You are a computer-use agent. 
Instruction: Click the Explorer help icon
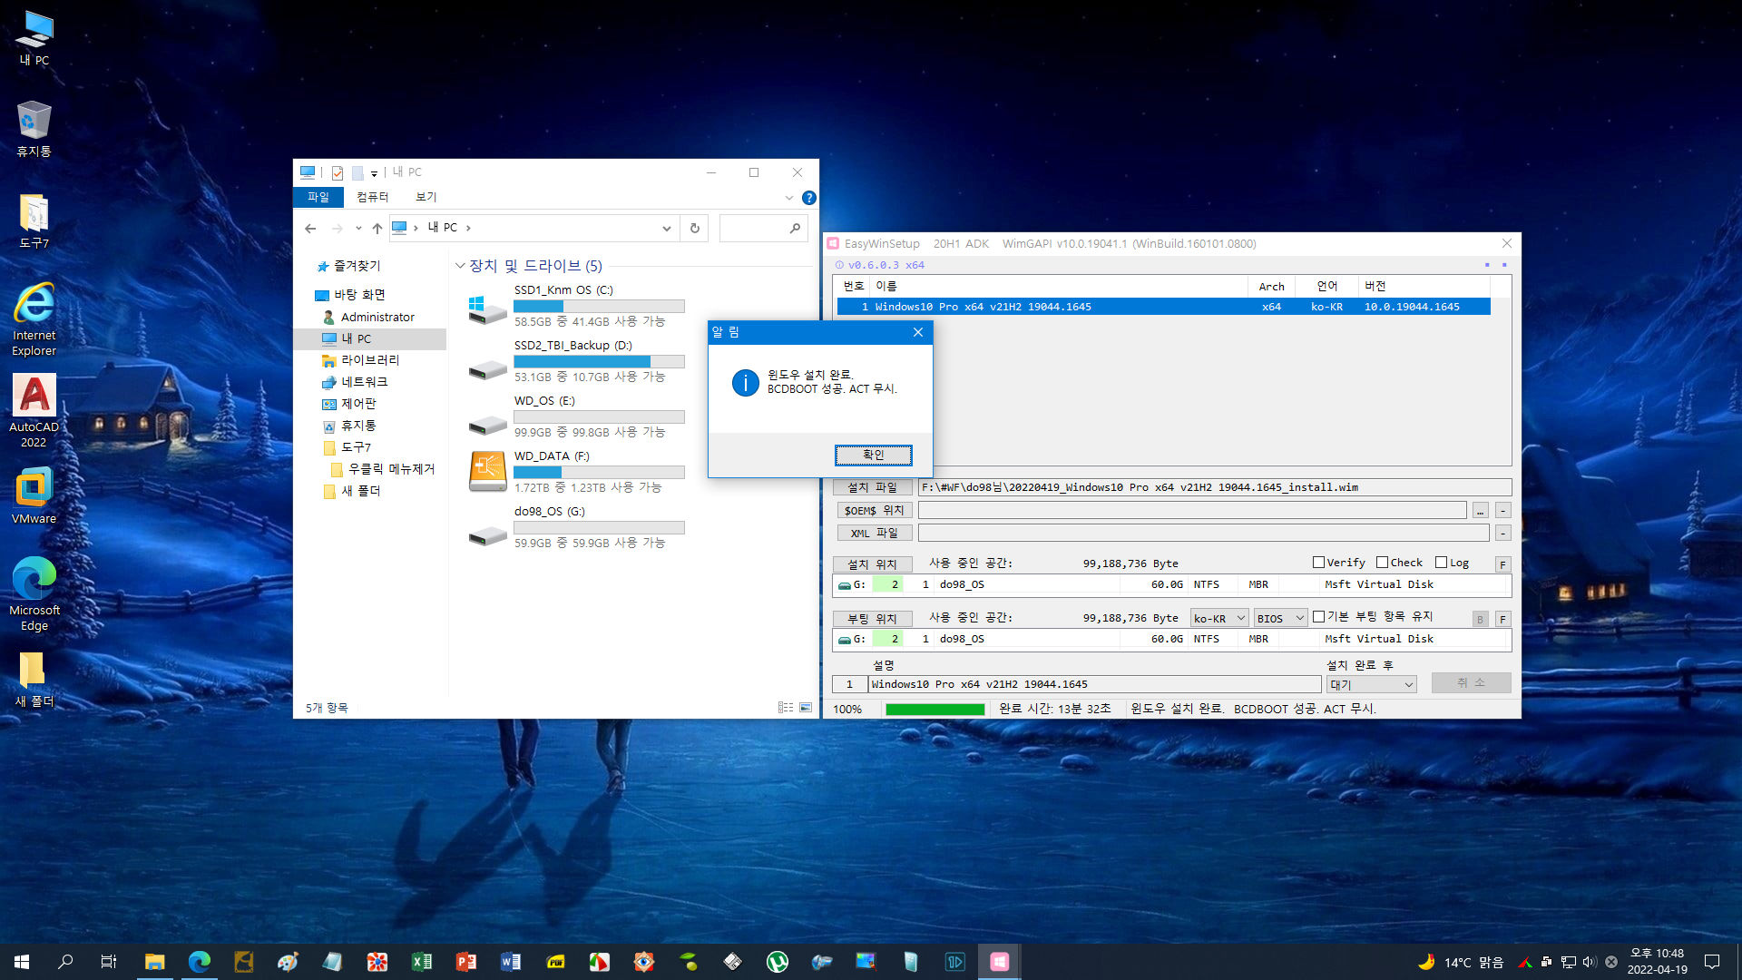tap(809, 198)
